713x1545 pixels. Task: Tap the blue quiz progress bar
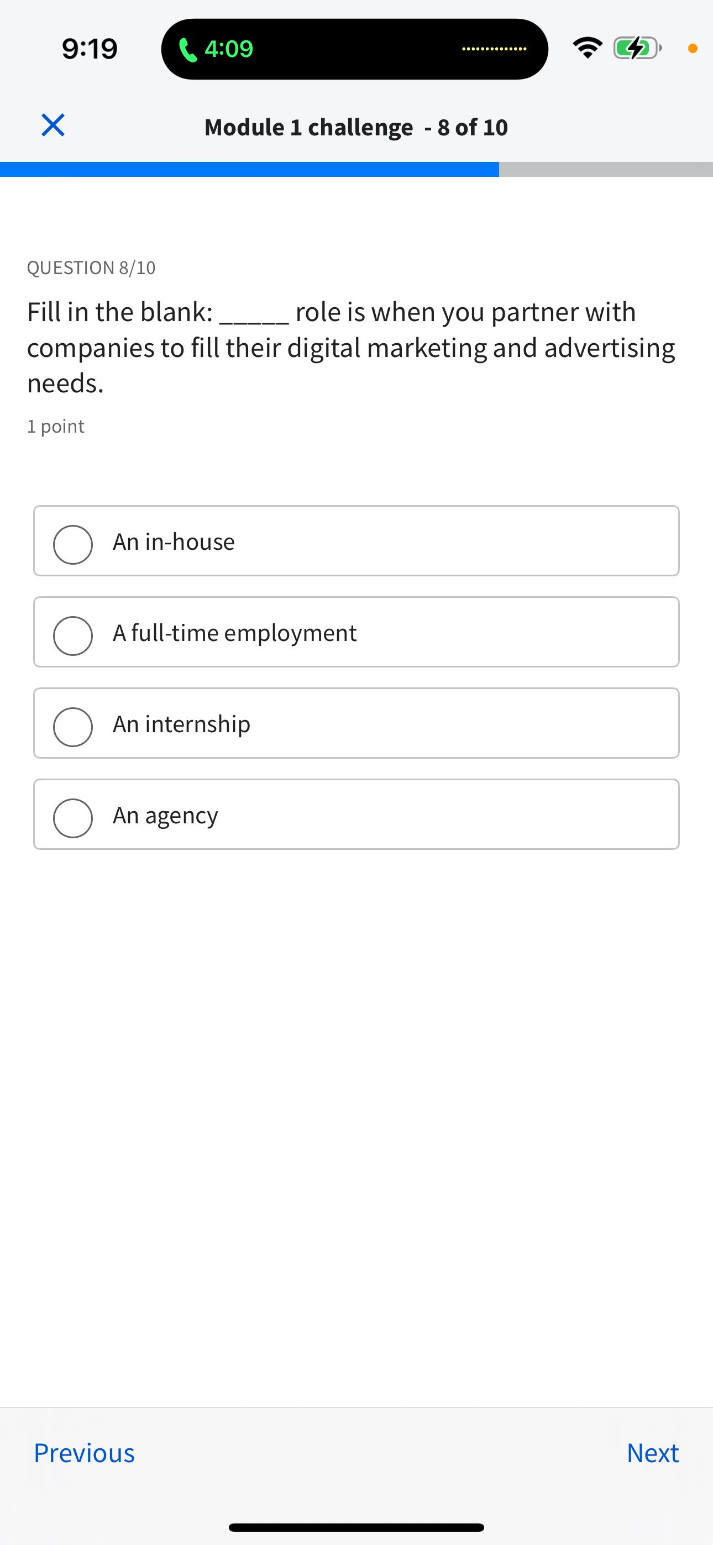tap(250, 169)
